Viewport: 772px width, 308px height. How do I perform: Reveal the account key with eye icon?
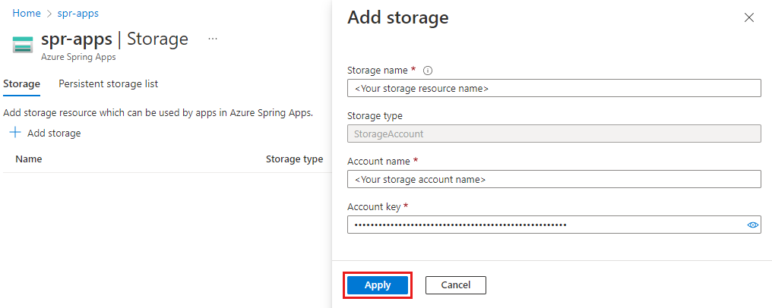point(752,225)
